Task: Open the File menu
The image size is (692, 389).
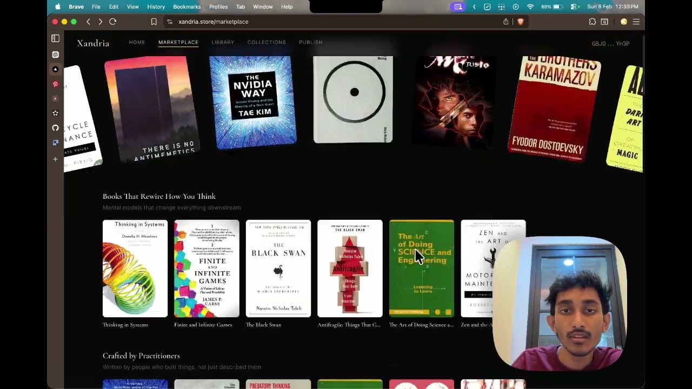Action: click(96, 7)
